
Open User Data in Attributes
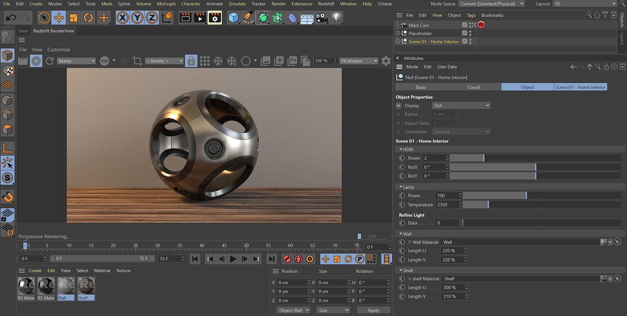tap(447, 67)
